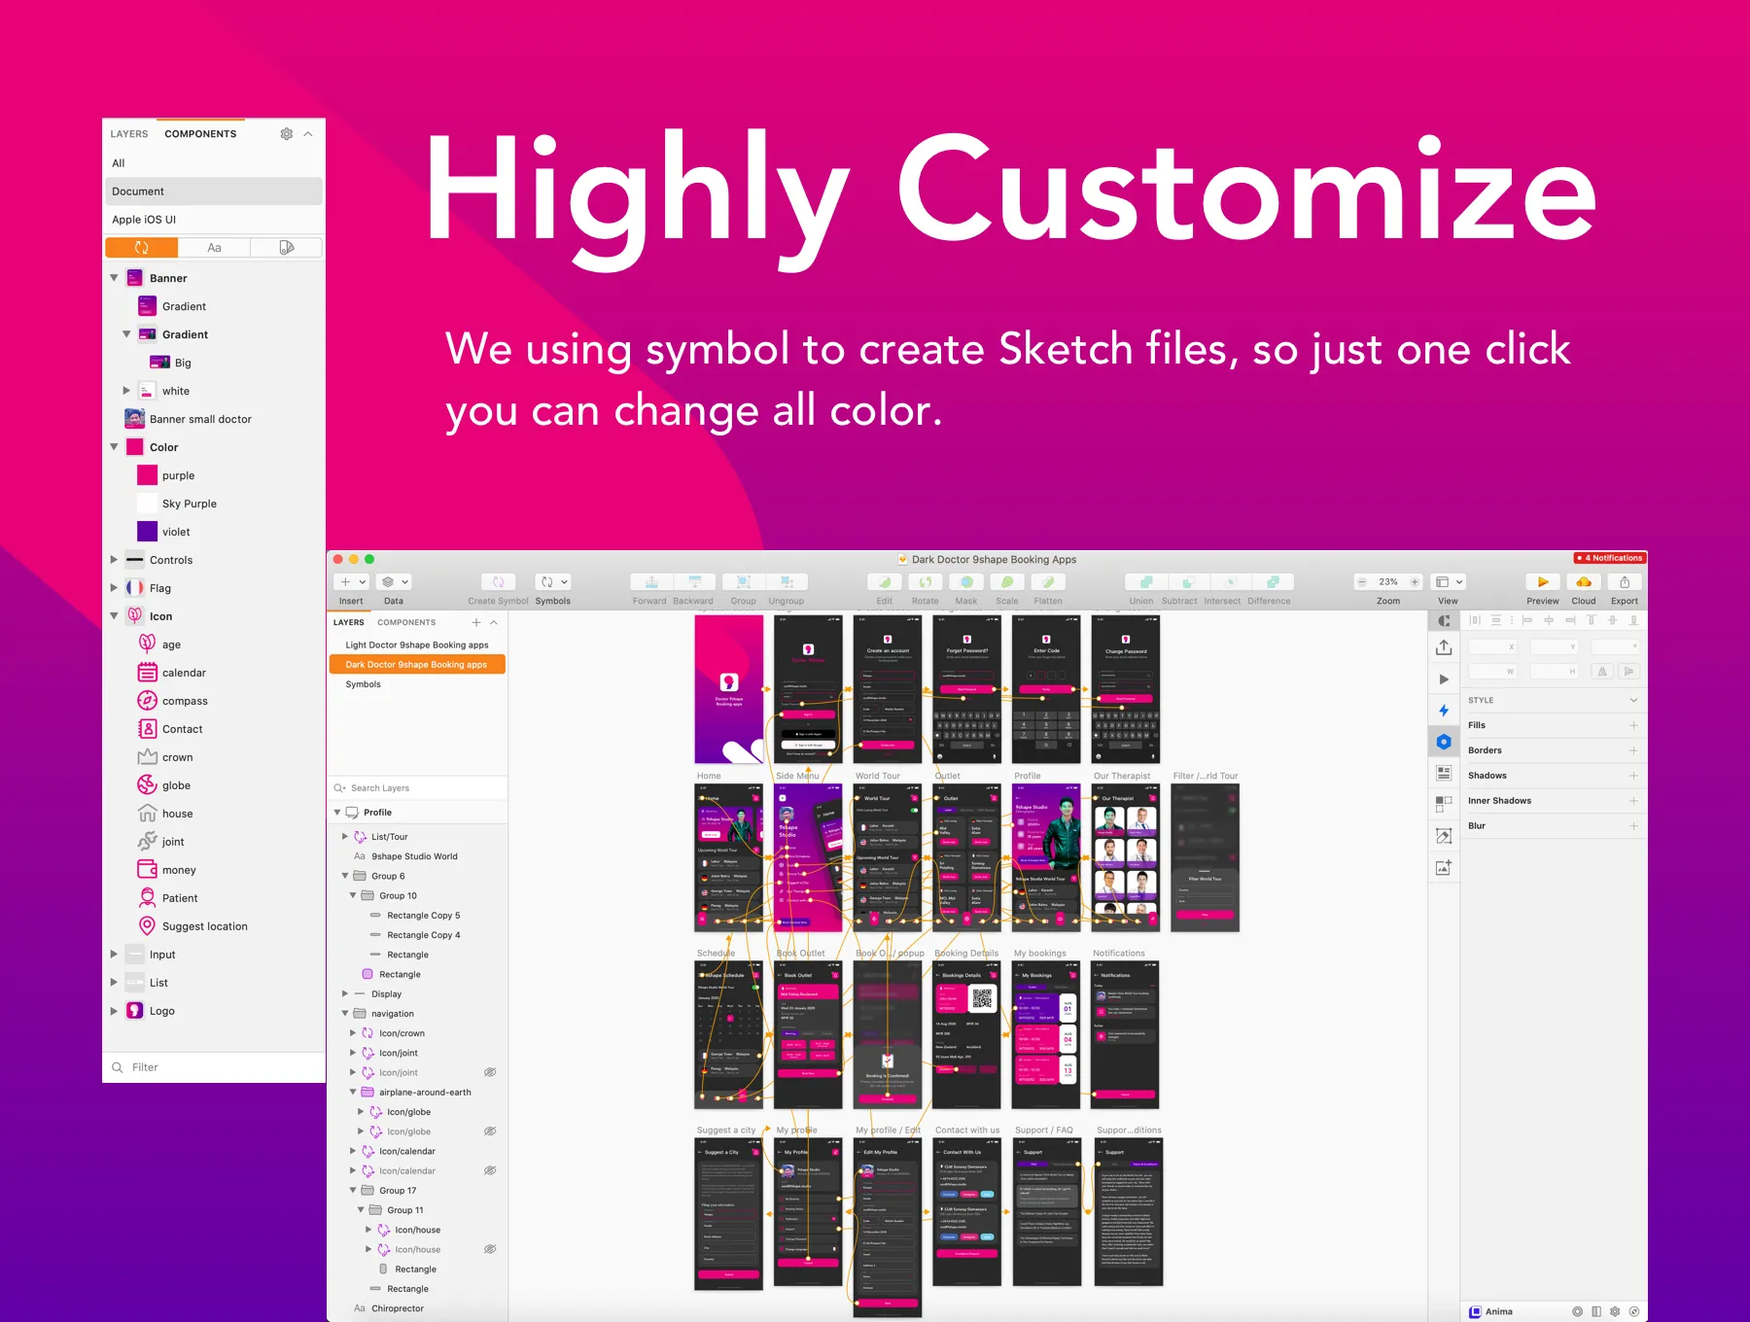Viewport: 1750px width, 1322px height.
Task: Click the Search Layers field
Action: click(418, 788)
